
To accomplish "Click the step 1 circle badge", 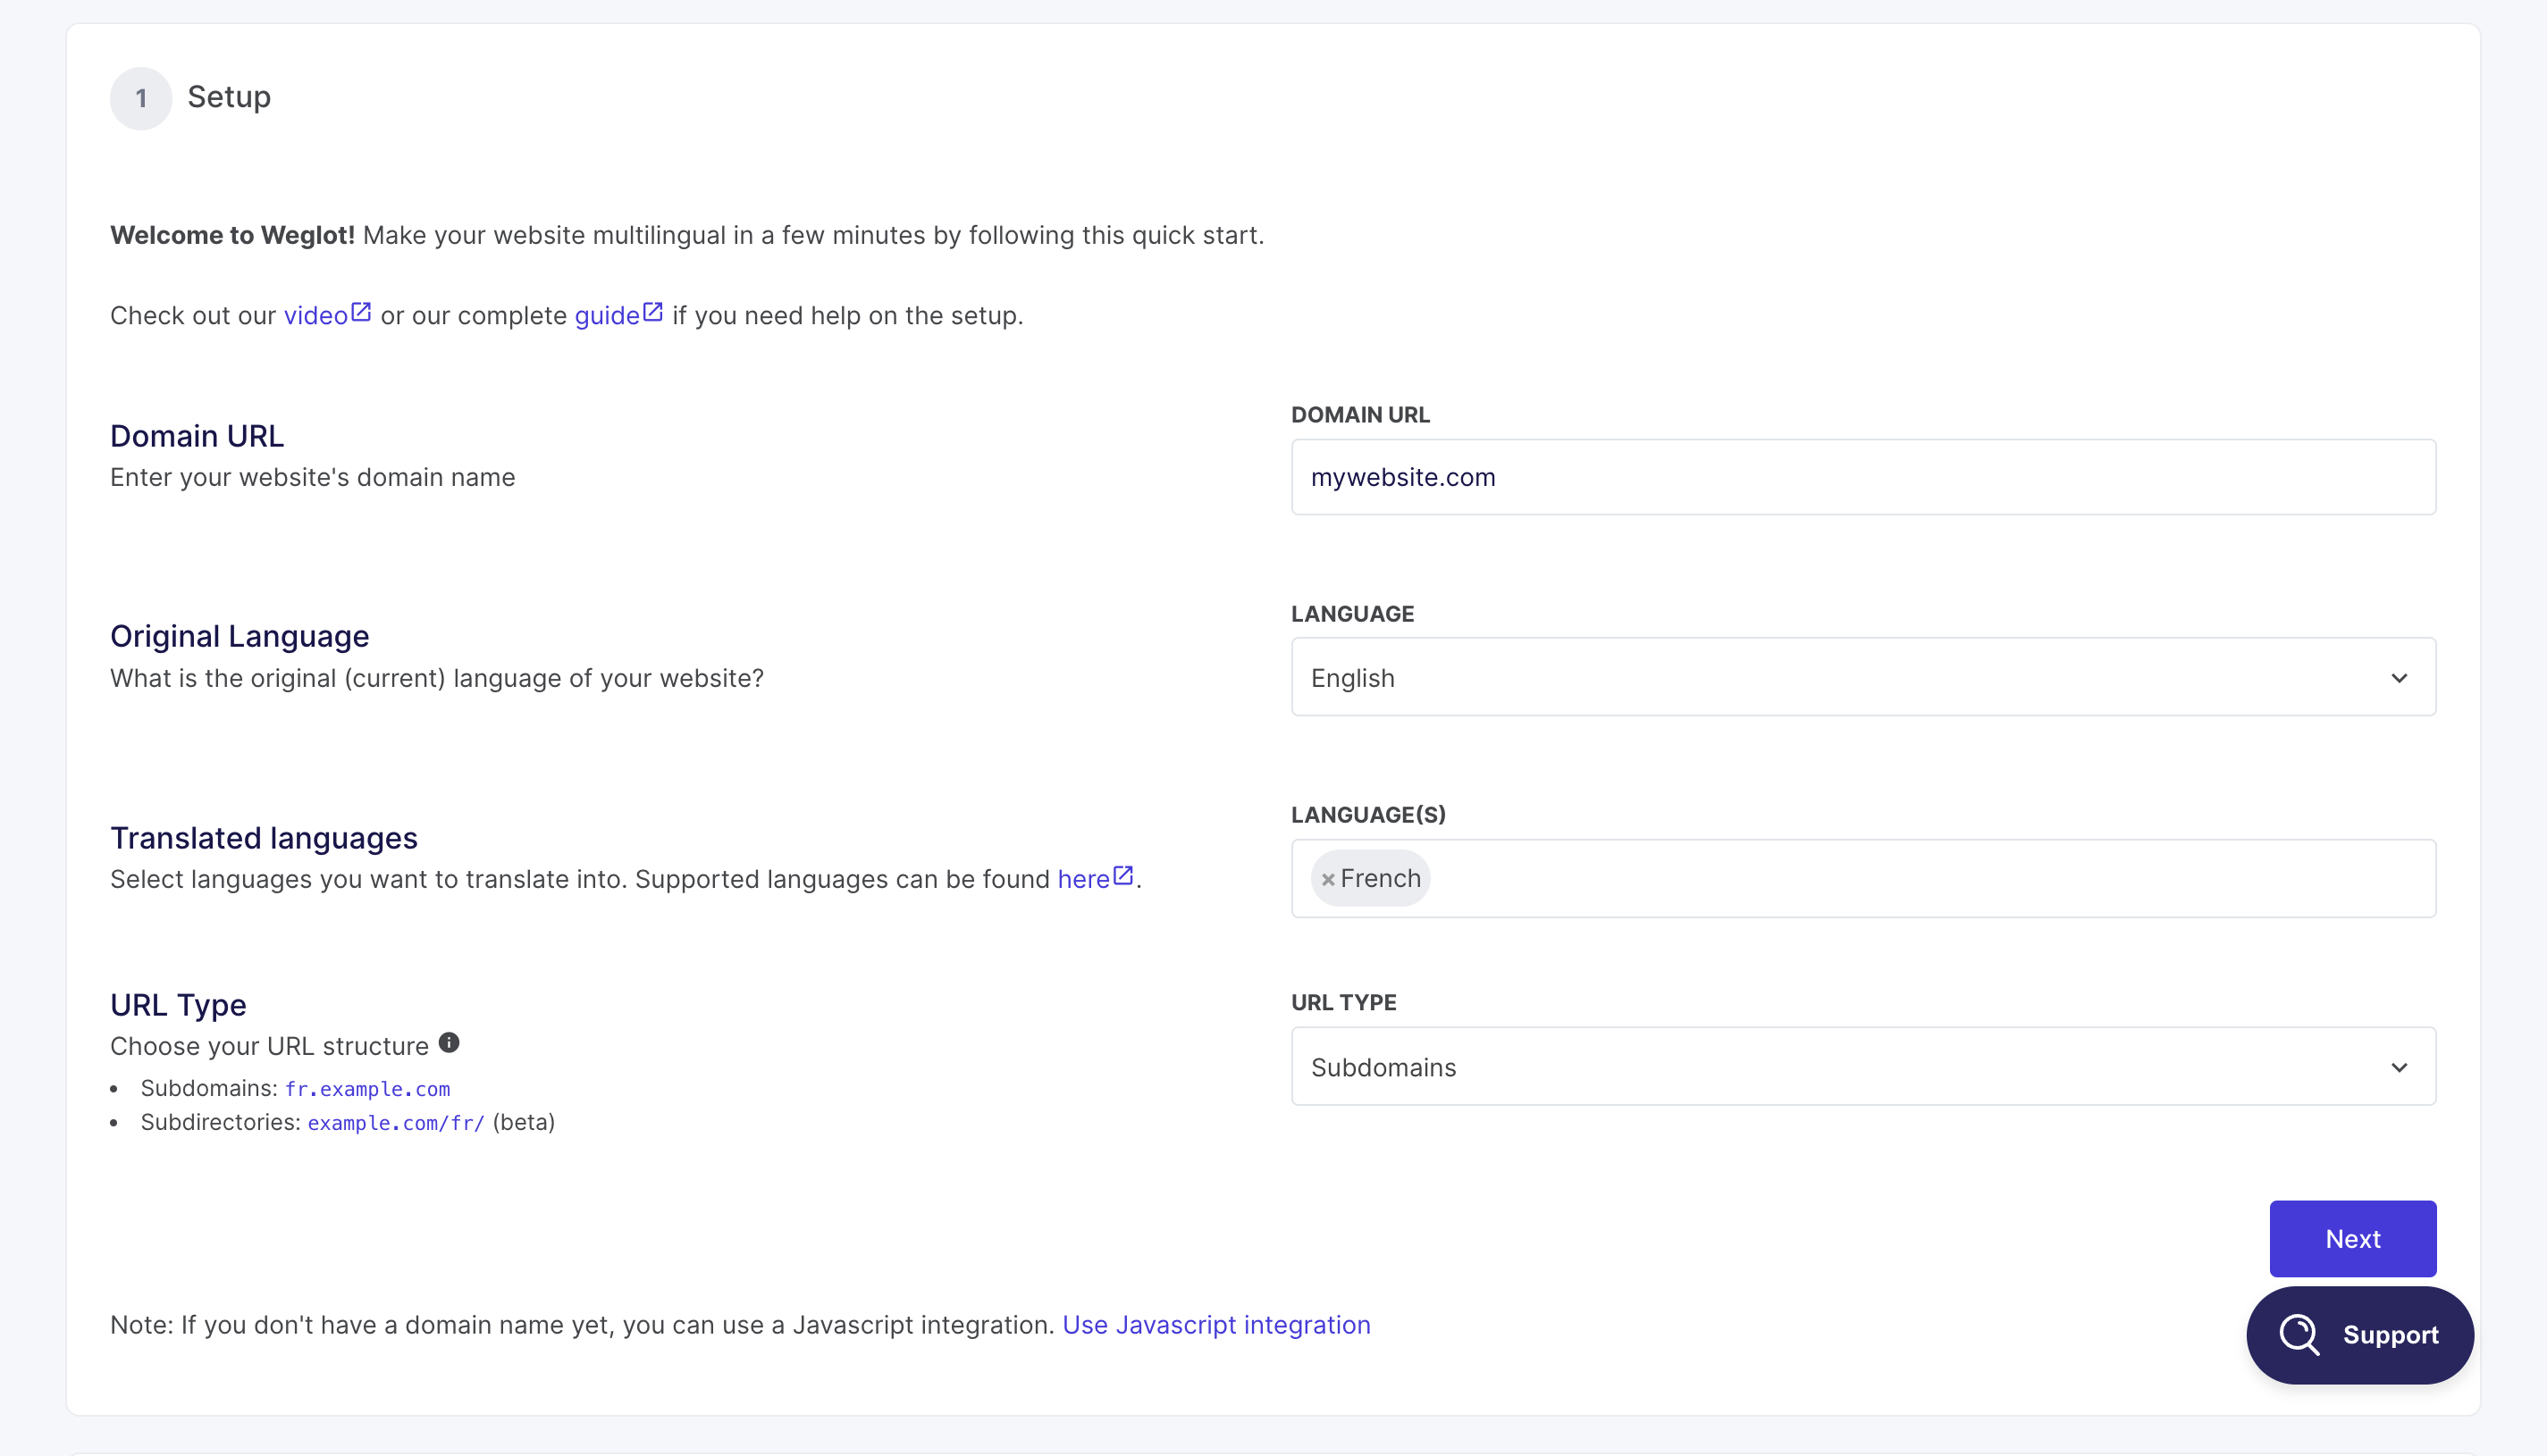I will [x=140, y=97].
